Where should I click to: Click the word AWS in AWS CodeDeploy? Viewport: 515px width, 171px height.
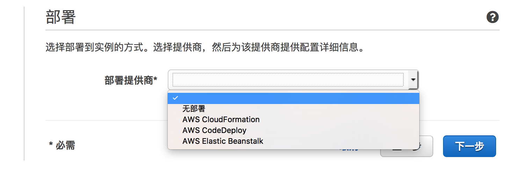click(191, 131)
